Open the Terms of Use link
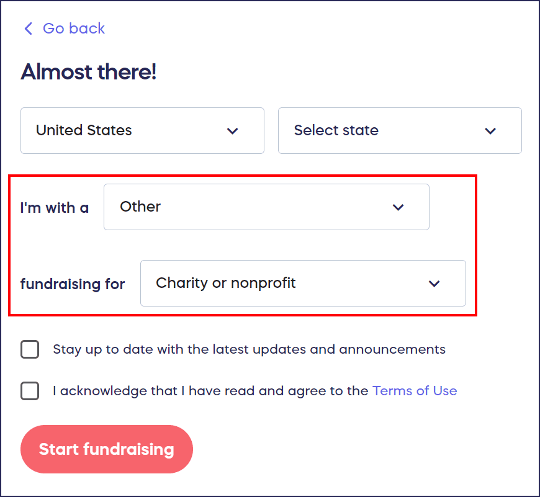 (415, 391)
